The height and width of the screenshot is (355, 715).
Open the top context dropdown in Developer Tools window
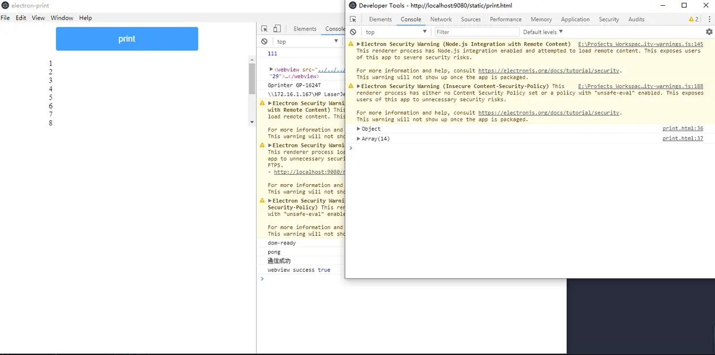(396, 32)
